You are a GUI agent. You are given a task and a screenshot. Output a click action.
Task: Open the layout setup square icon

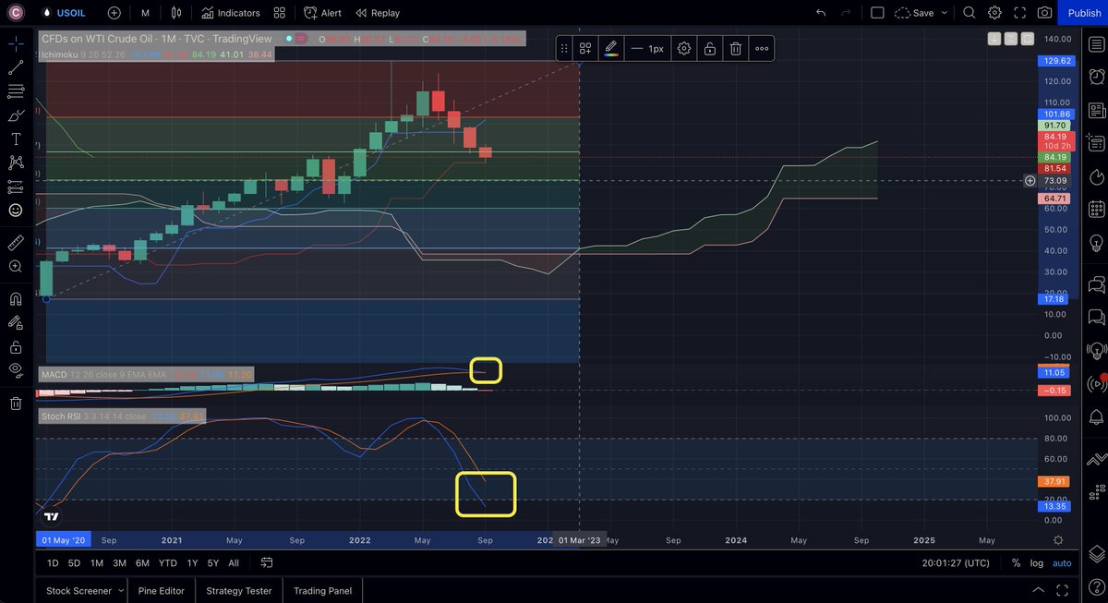point(877,13)
